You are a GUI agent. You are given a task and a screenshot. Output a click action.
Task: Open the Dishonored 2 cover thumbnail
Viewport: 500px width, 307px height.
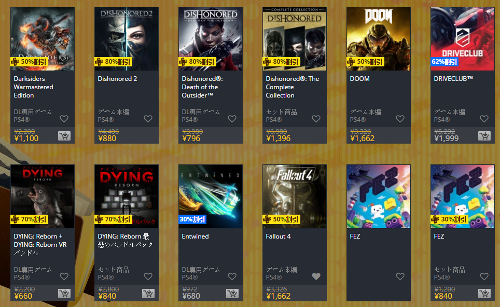[x=127, y=38]
